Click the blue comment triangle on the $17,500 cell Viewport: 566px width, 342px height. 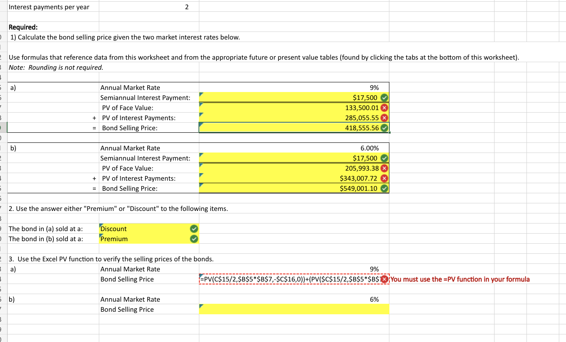[201, 95]
